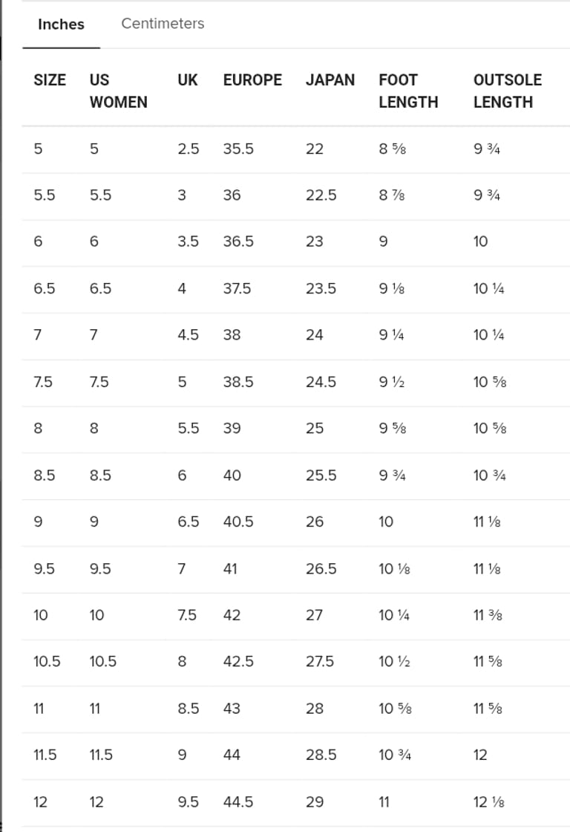Screen dimensions: 570x832
Task: Select Europe size 37.5 cell
Action: tap(237, 288)
